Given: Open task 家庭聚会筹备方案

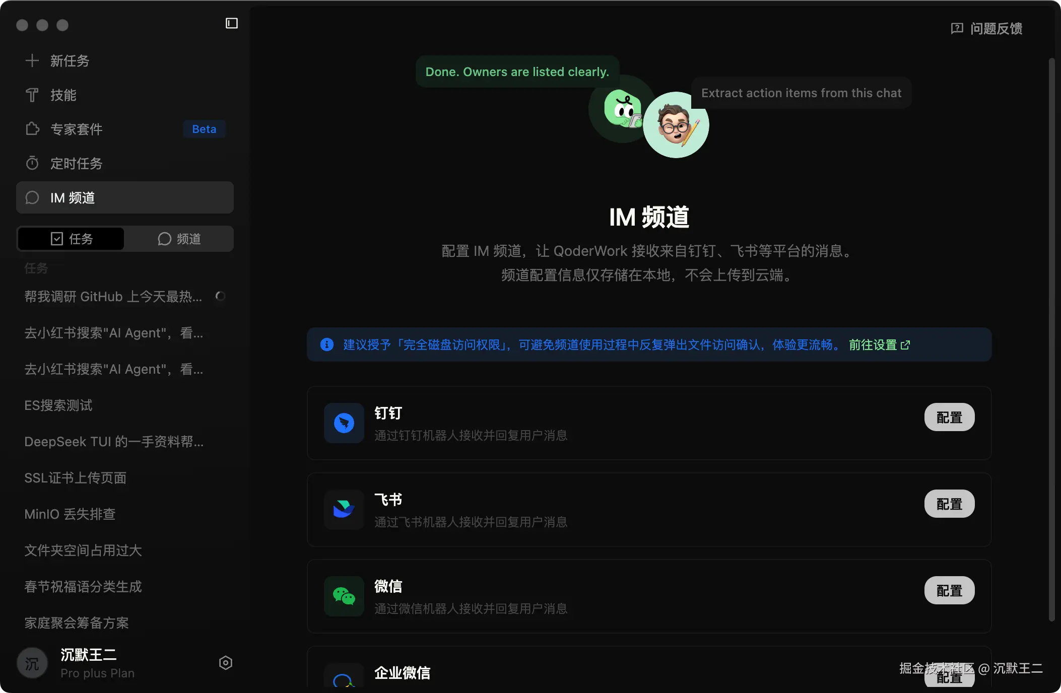Looking at the screenshot, I should coord(125,623).
